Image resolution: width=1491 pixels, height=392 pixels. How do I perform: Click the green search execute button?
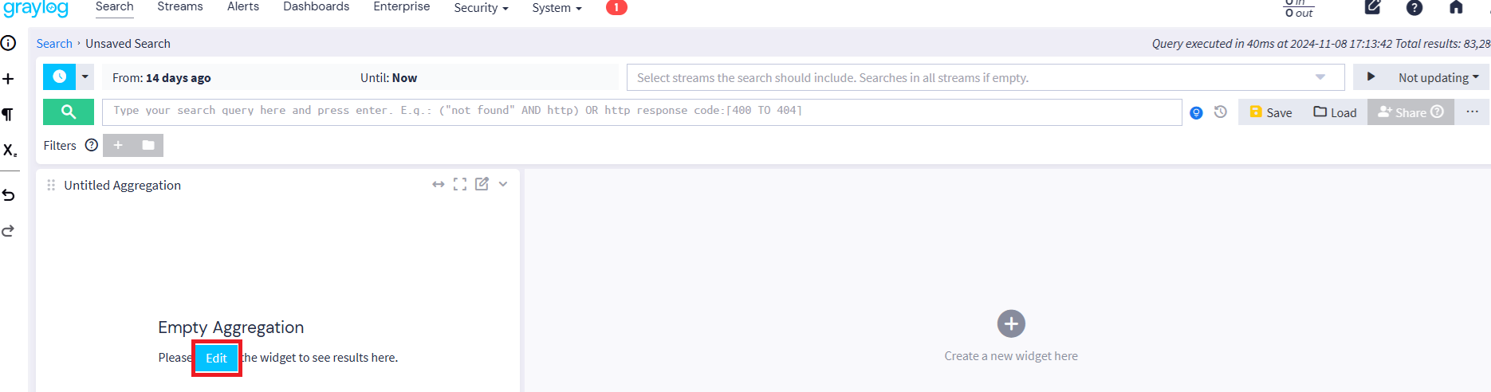(x=69, y=112)
